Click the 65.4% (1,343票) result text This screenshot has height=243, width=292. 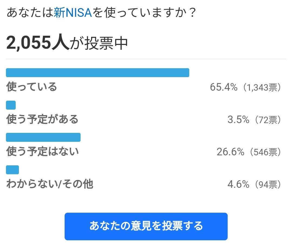tap(245, 87)
